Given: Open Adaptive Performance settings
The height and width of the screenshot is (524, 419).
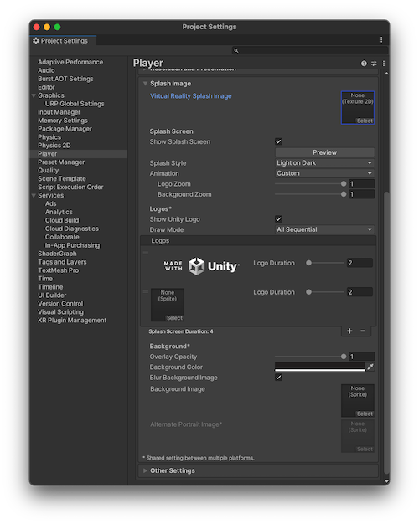Looking at the screenshot, I should (70, 62).
